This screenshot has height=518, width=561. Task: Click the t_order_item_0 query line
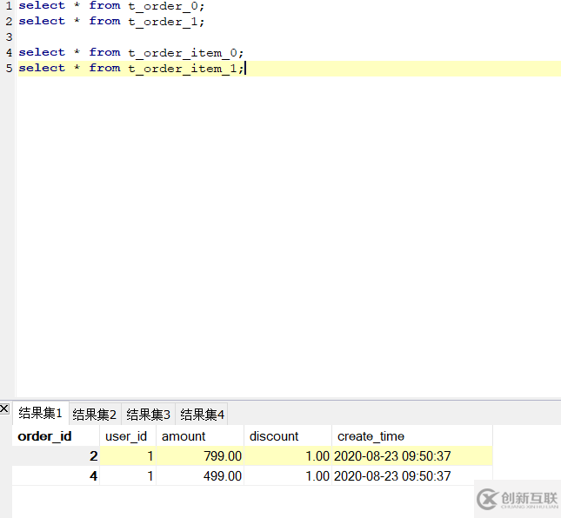(130, 52)
